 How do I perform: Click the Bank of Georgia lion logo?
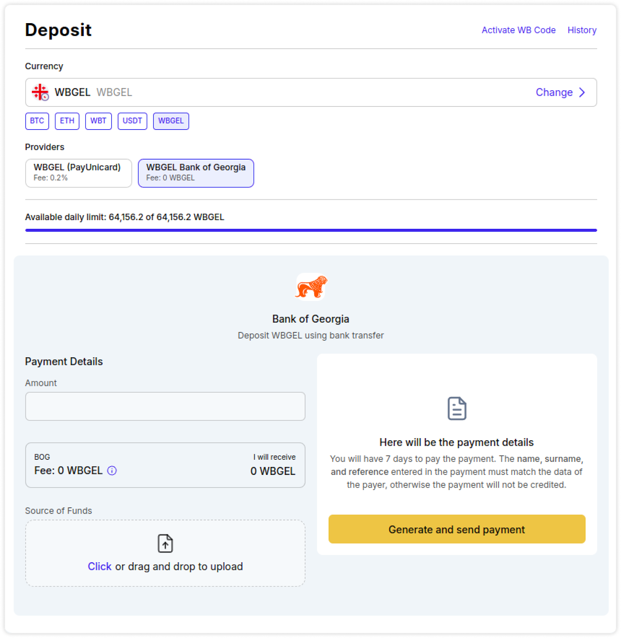click(311, 287)
